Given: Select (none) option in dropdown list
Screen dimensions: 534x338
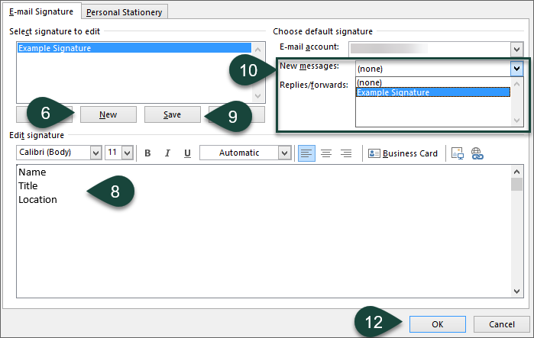Looking at the screenshot, I should click(x=370, y=82).
